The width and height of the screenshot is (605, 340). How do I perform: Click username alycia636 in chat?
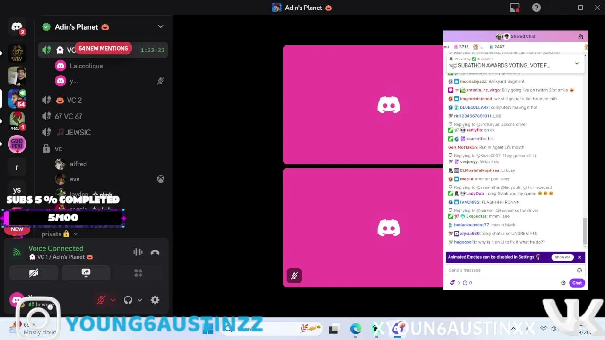(470, 233)
